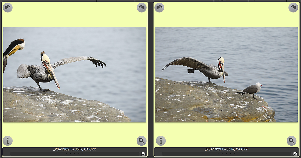
Task: Select the _P3A1929 pelican and gull thumbnail
Action: [226, 75]
